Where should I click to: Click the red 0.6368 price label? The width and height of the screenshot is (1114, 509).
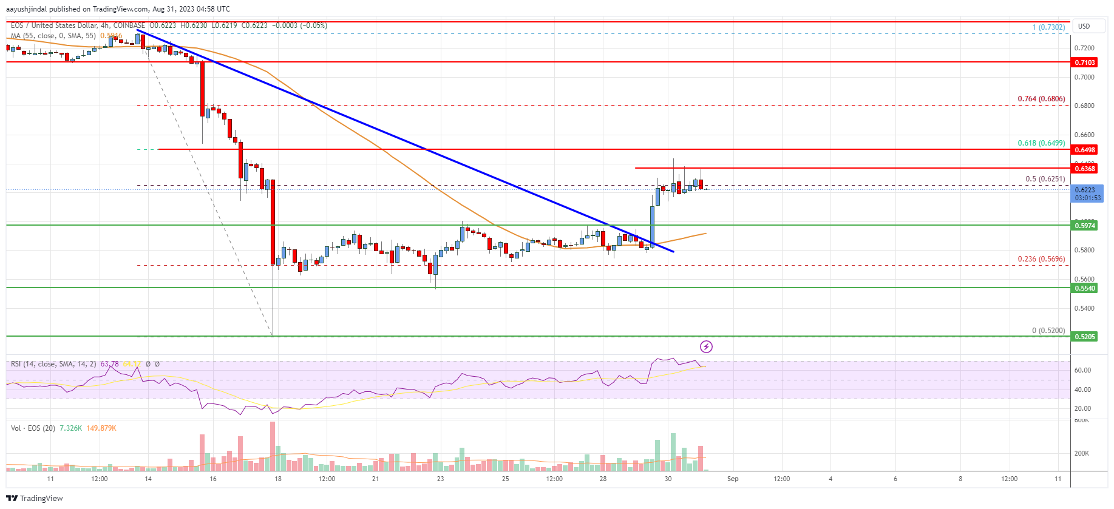pos(1085,169)
